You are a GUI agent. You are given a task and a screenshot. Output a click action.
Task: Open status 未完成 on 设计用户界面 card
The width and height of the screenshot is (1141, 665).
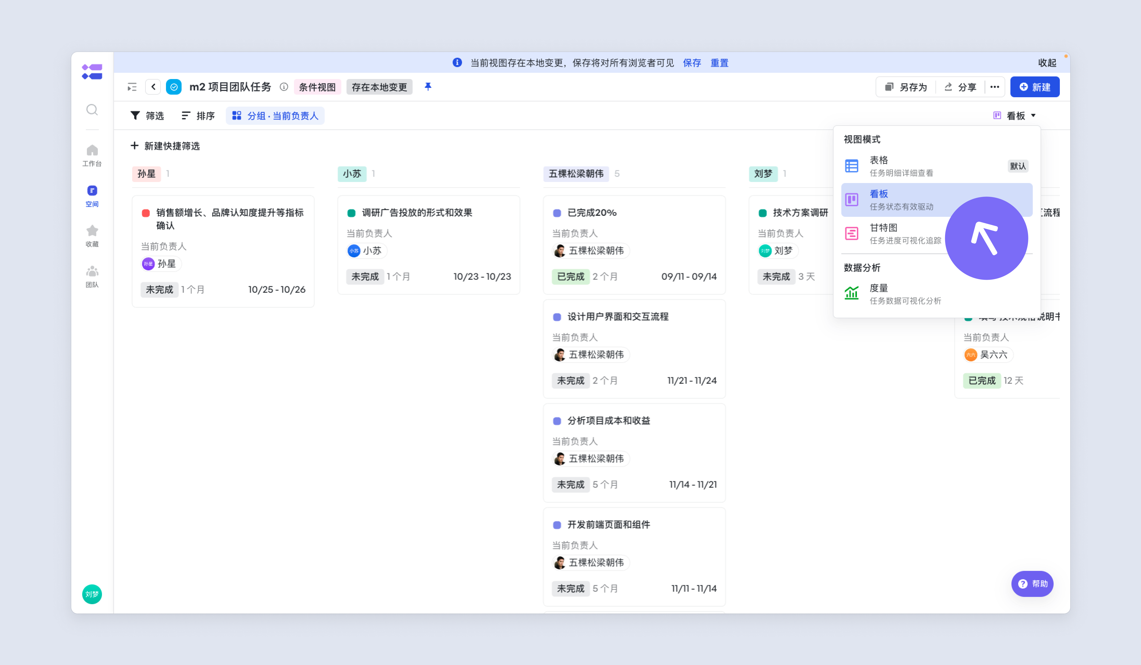pos(570,380)
